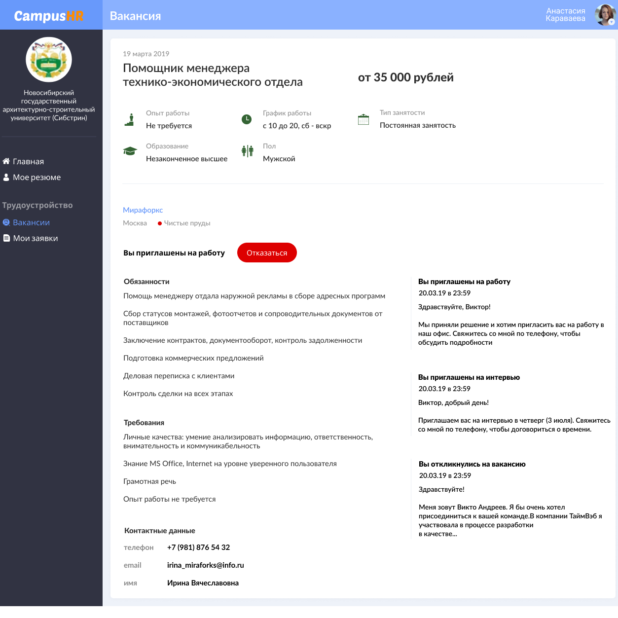This screenshot has width=618, height=618.
Task: Click the Трудоустройство sidebar section label
Action: click(x=37, y=205)
